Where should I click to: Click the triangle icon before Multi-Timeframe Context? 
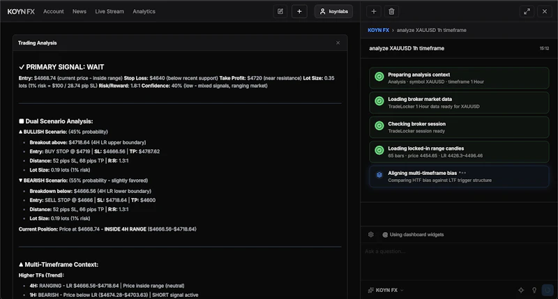(x=21, y=265)
